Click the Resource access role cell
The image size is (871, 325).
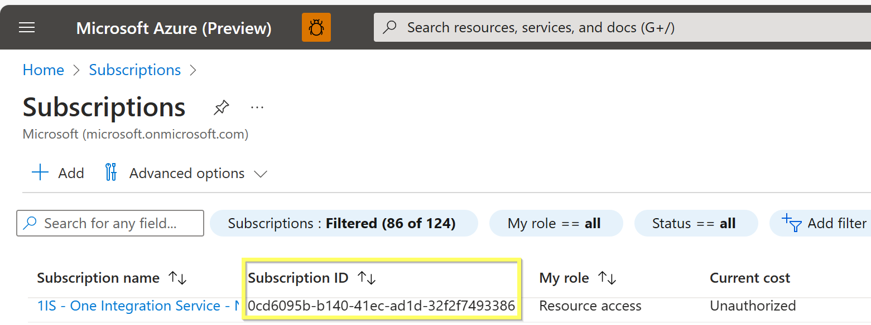(590, 306)
